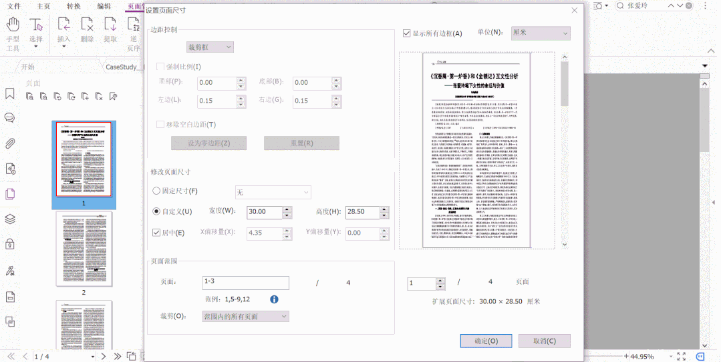Open the Units (单位) dropdown showing 厘米
This screenshot has width=721, height=362.
tap(541, 33)
